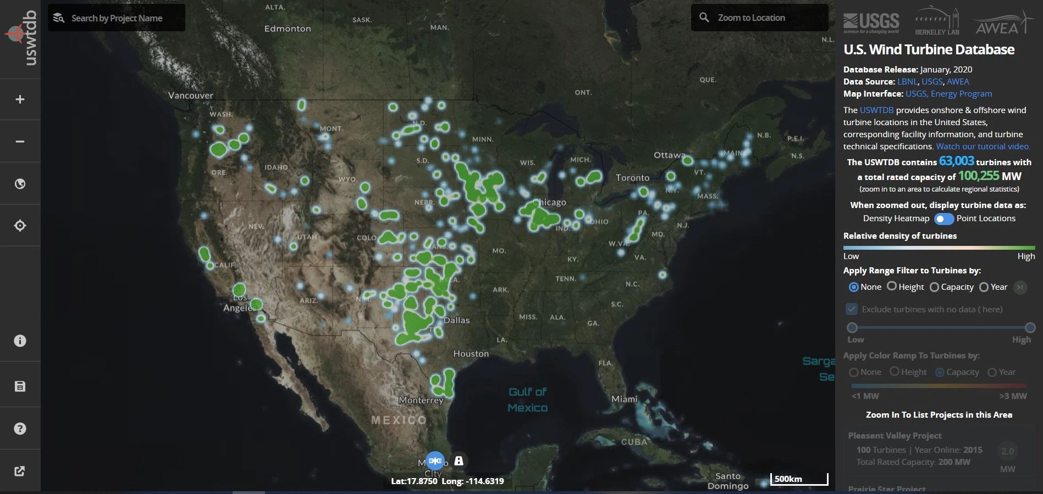
Task: Click the zoom out minus icon
Action: [x=20, y=142]
